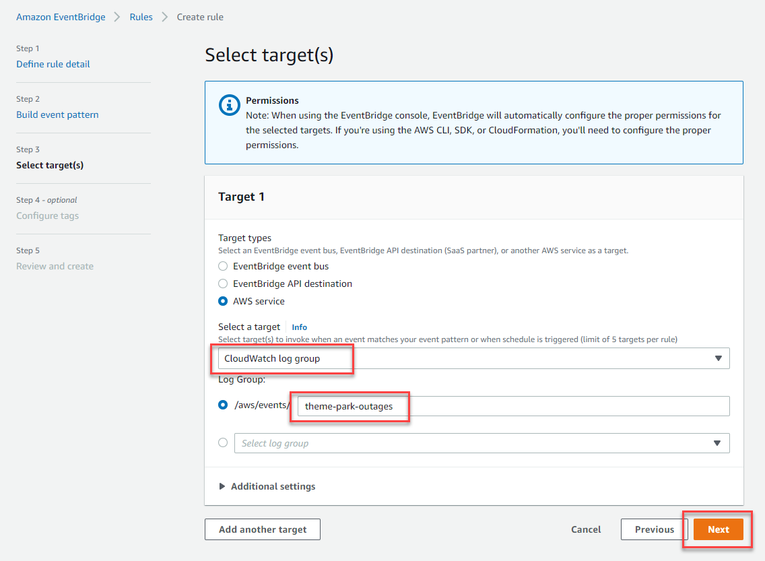Image resolution: width=765 pixels, height=561 pixels.
Task: Click the arrow of Select log group dropdown
Action: (x=717, y=443)
